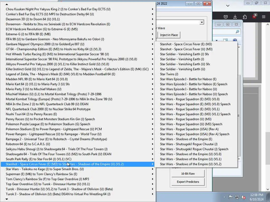Open the Firefox hamburger menu

pyautogui.click(x=264, y=17)
